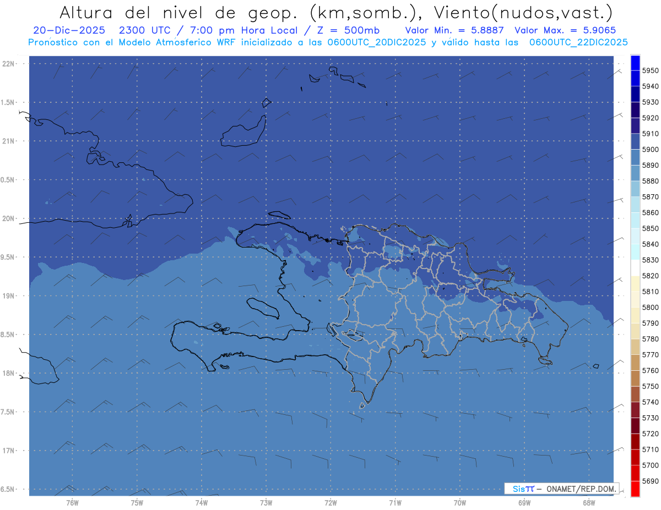Screen dimensions: 661x510
Task: Click 'Valor Max. = 5.9065'
Action: coord(565,30)
